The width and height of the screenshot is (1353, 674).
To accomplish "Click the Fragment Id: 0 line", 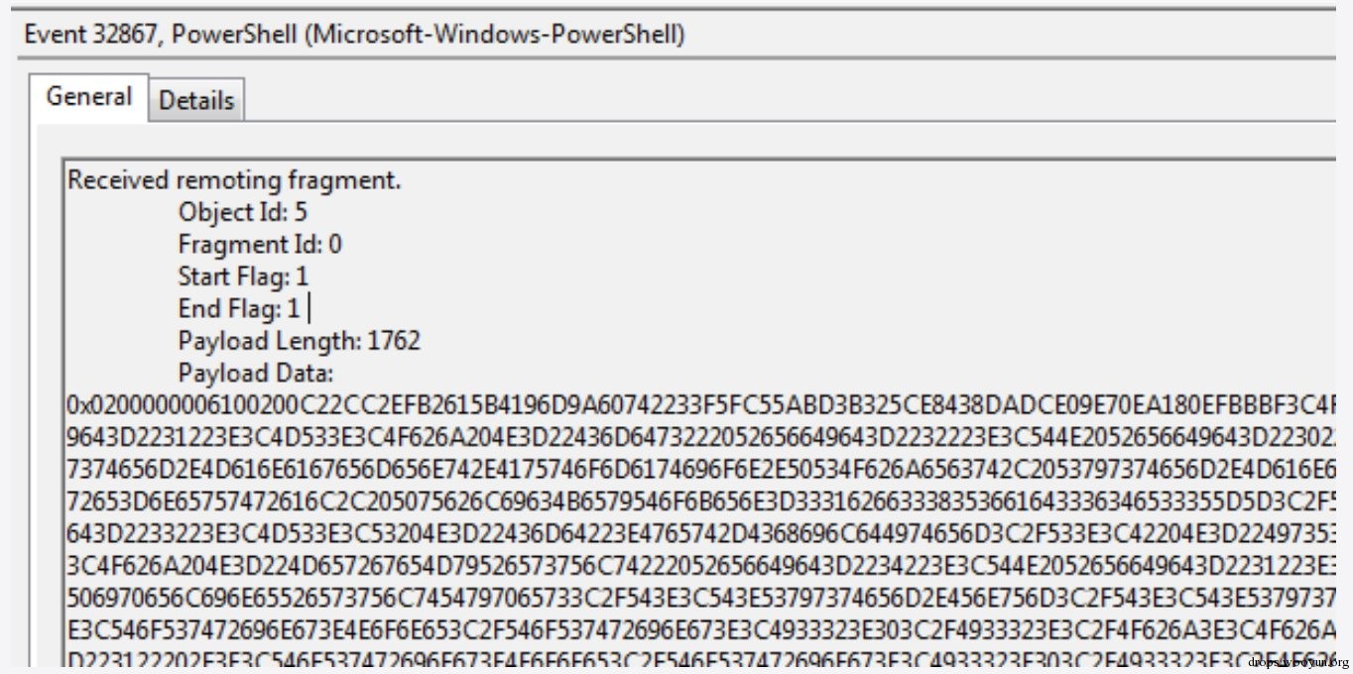I will point(260,244).
